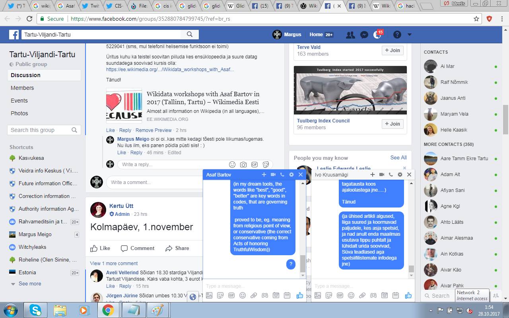Start a voice call in Ivo Kruusamägi chat
This screenshot has height=318, width=509.
[391, 175]
